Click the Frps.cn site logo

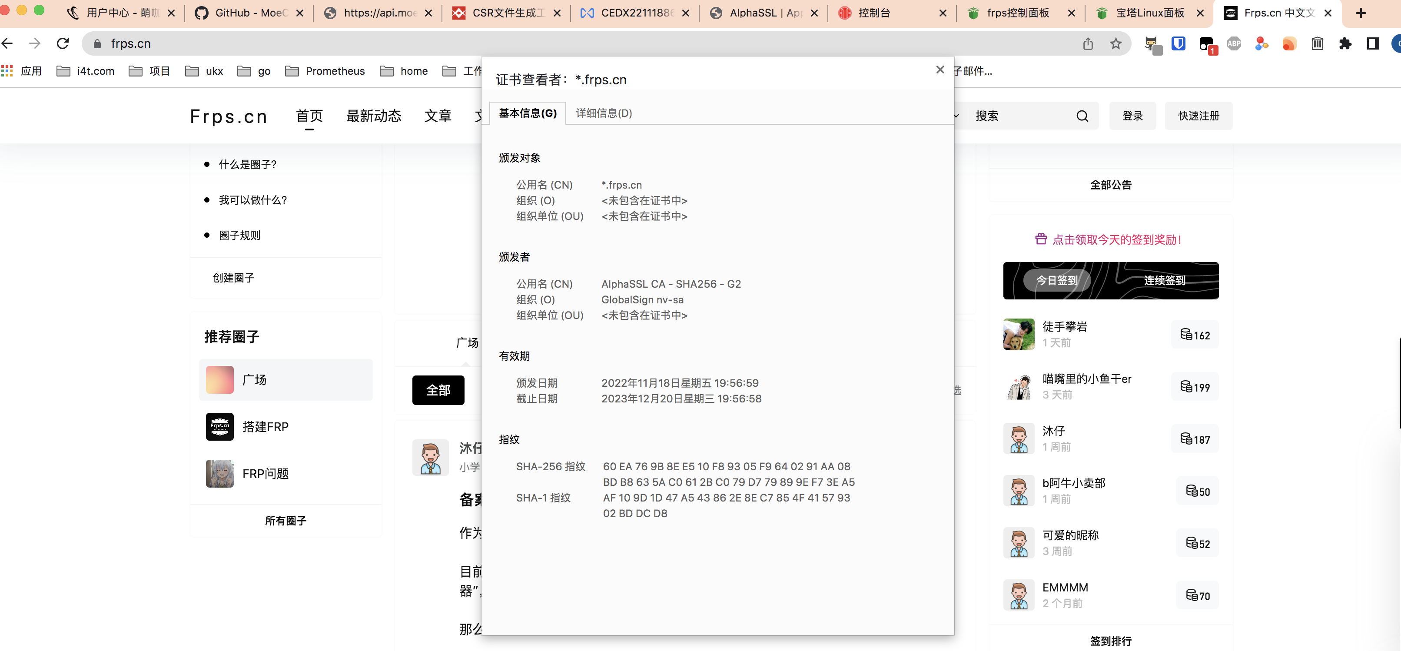(x=229, y=116)
